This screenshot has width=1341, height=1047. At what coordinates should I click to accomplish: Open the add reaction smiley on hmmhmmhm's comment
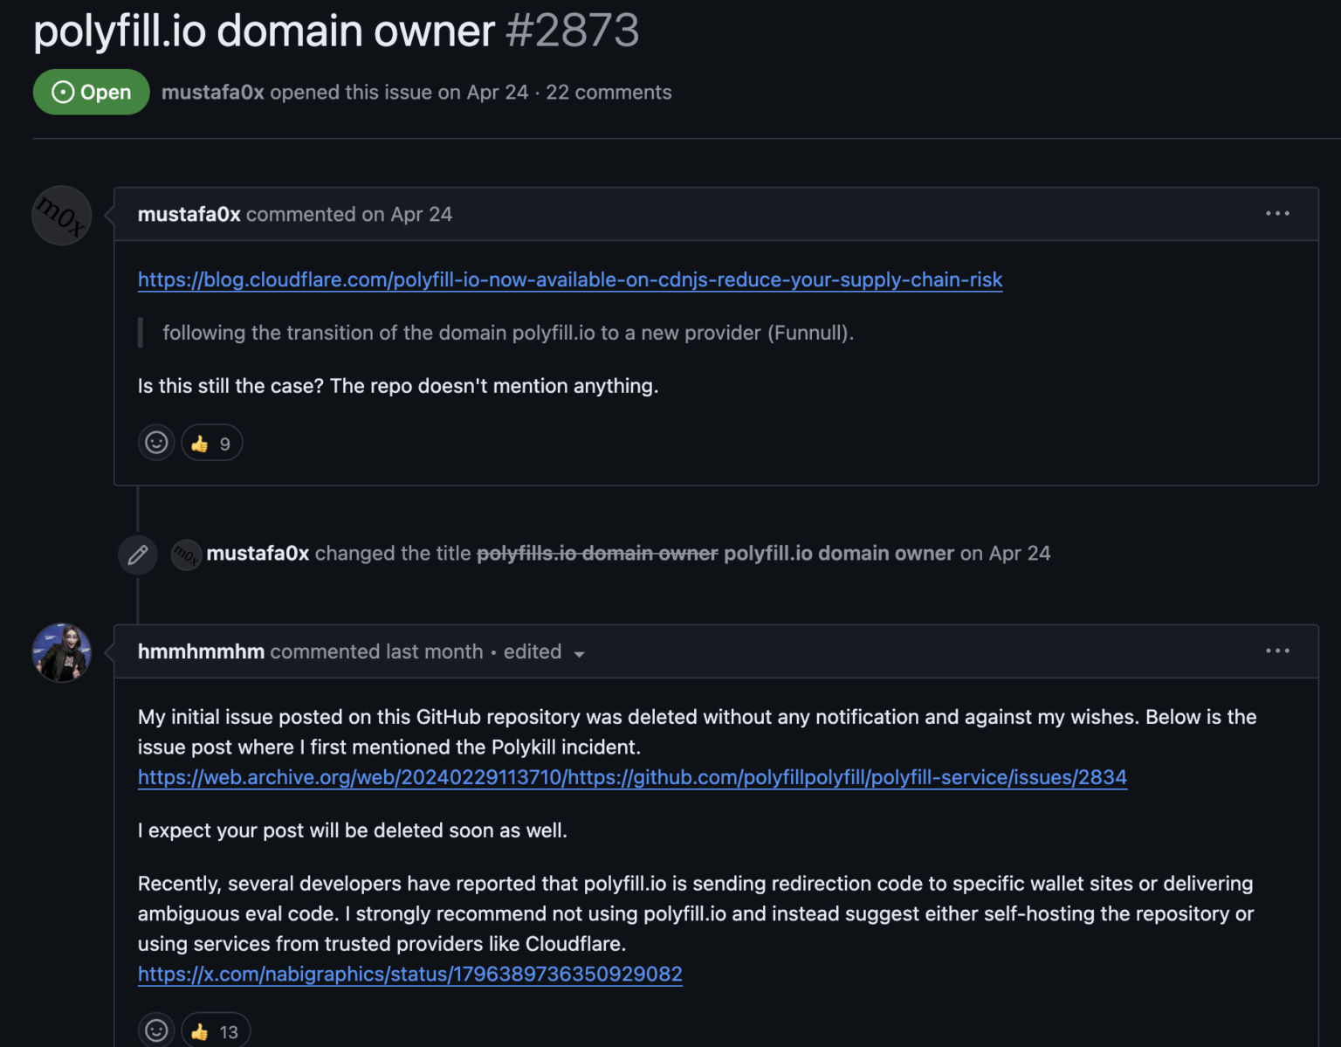156,1030
